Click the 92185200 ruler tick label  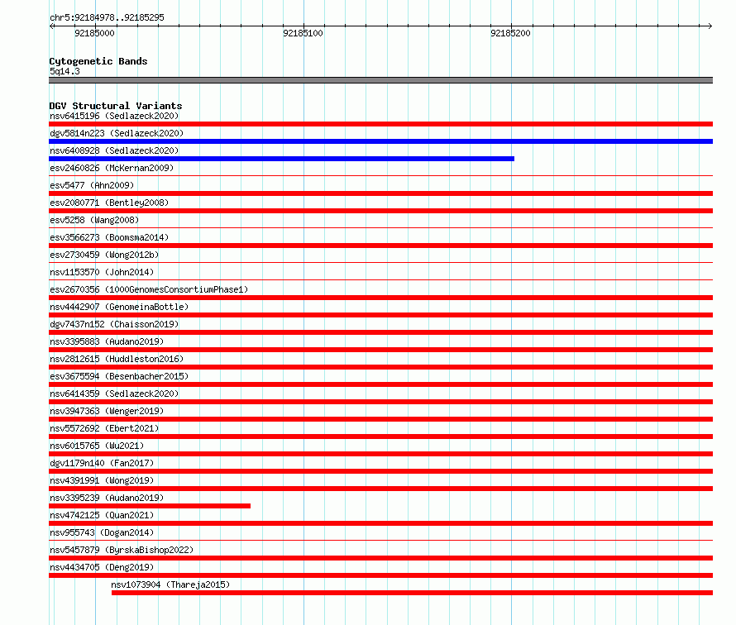coord(510,33)
